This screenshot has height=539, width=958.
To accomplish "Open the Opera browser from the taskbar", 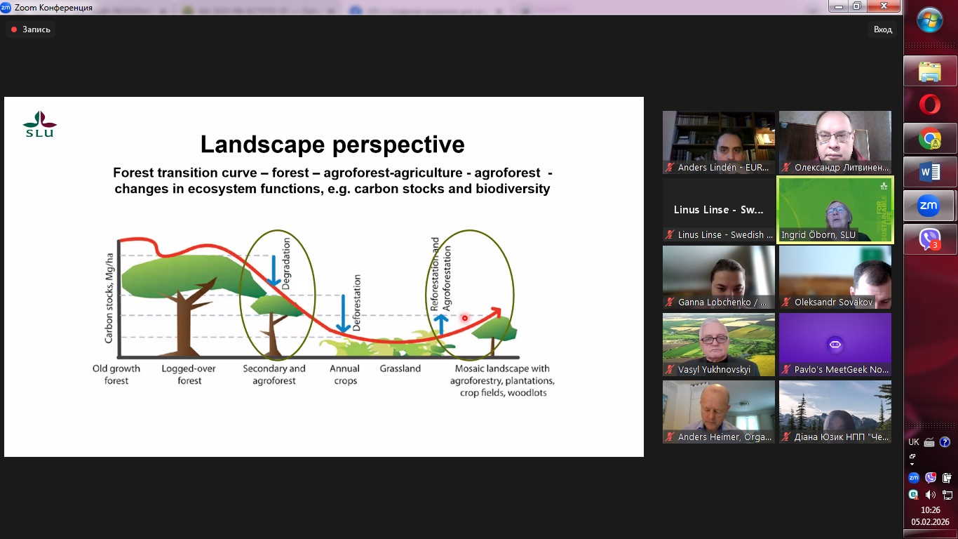I will point(929,105).
